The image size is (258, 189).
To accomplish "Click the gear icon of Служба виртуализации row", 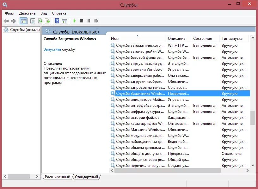I will point(113,63).
